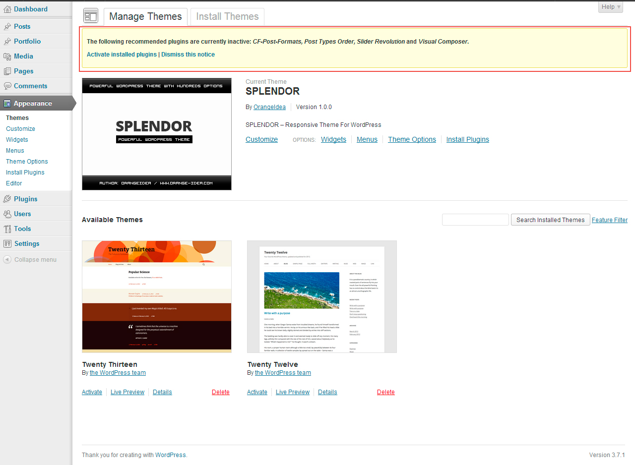
Task: Click the Plugins plug icon
Action: point(7,199)
